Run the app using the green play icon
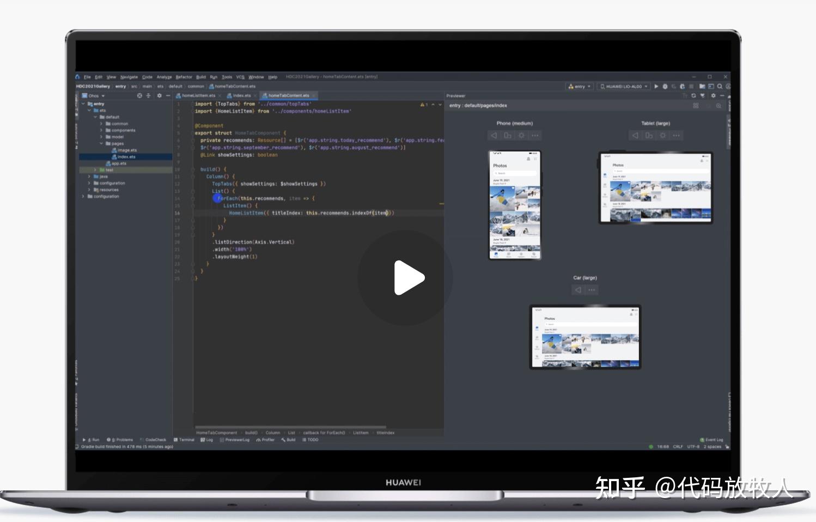The width and height of the screenshot is (816, 522). pos(656,86)
